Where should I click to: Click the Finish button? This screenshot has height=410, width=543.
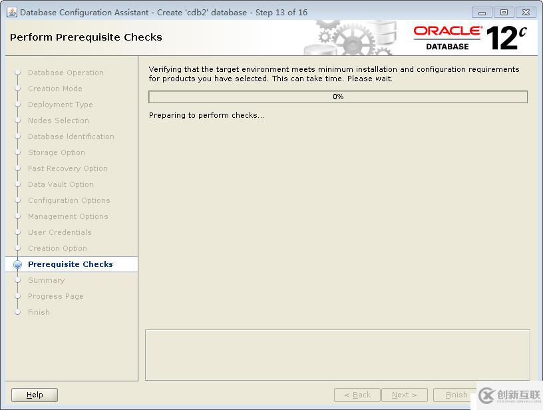coord(456,395)
